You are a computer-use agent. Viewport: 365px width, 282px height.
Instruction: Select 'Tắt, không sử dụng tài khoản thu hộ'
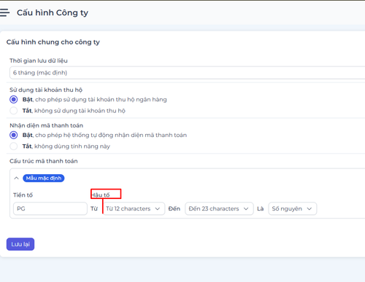coord(14,111)
